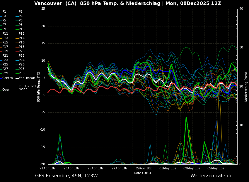Select the P10 legend label

click(x=22, y=29)
